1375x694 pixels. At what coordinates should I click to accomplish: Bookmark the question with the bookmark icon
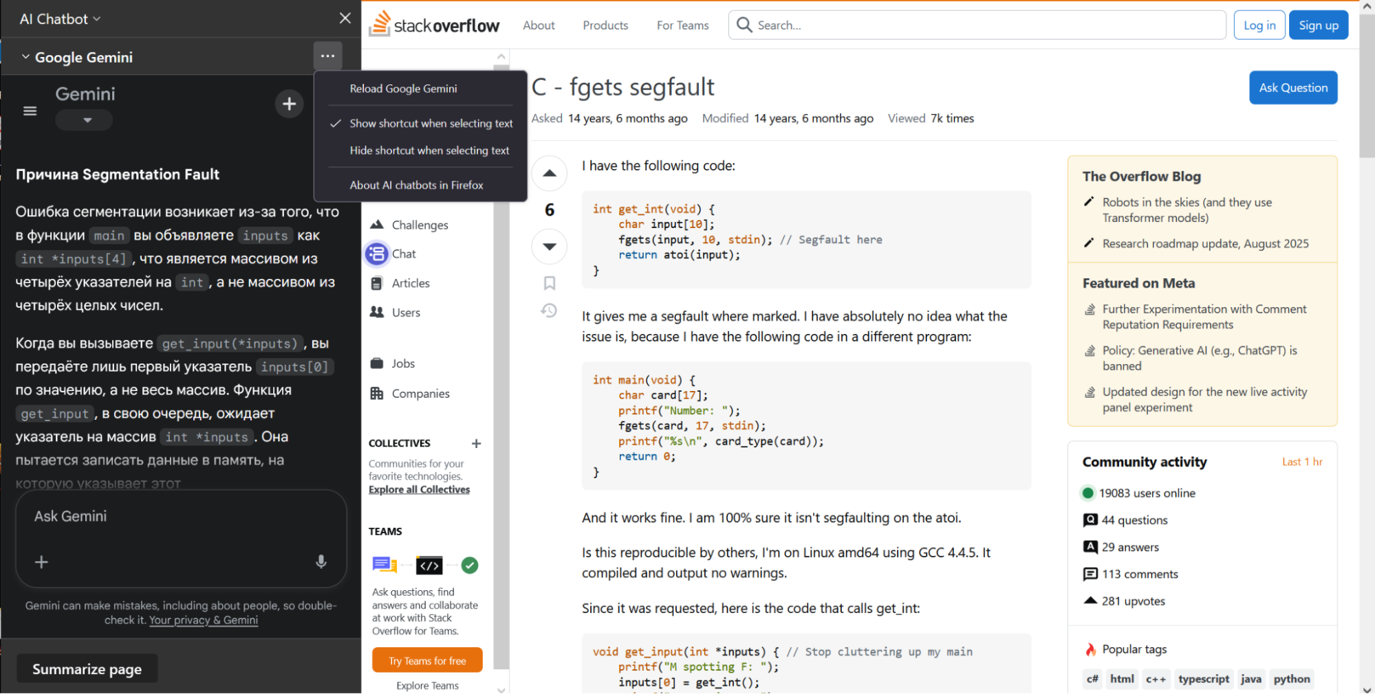[x=549, y=283]
